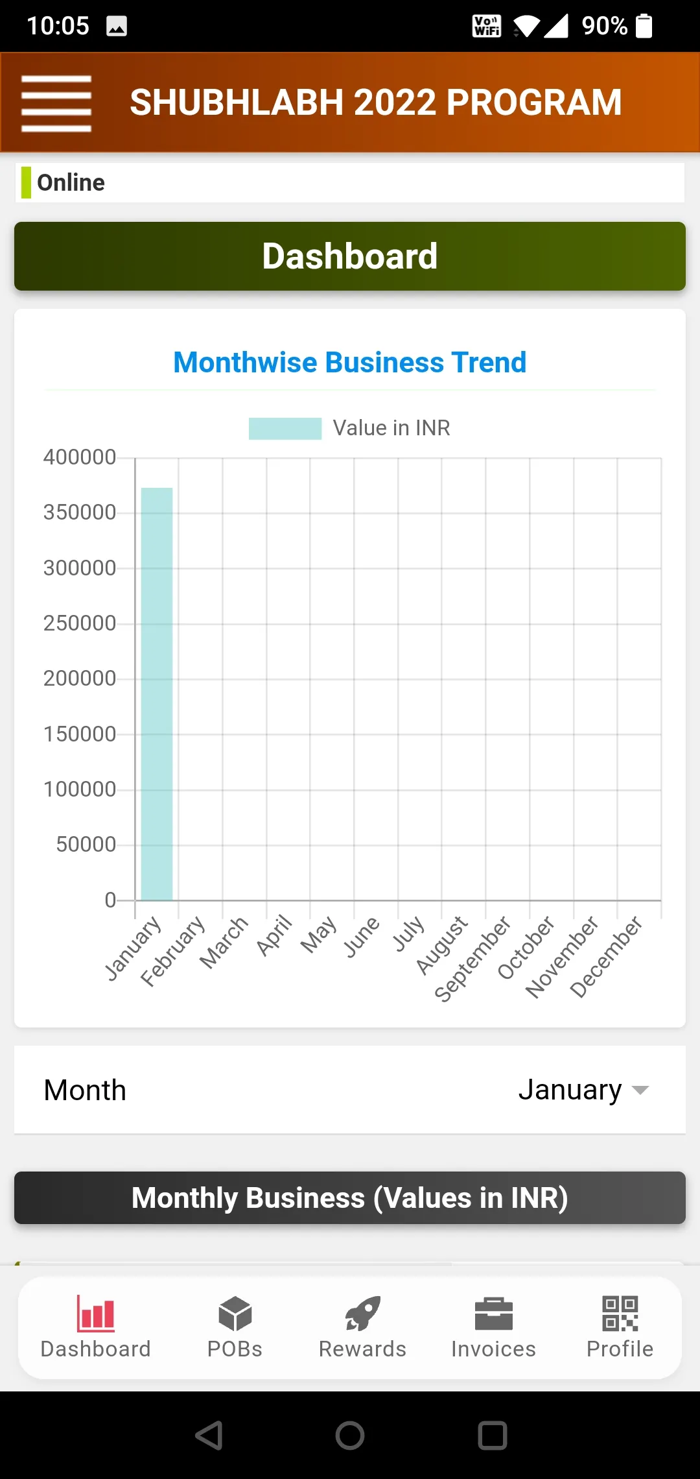700x1479 pixels.
Task: Tap the Month field label
Action: [x=85, y=1090]
